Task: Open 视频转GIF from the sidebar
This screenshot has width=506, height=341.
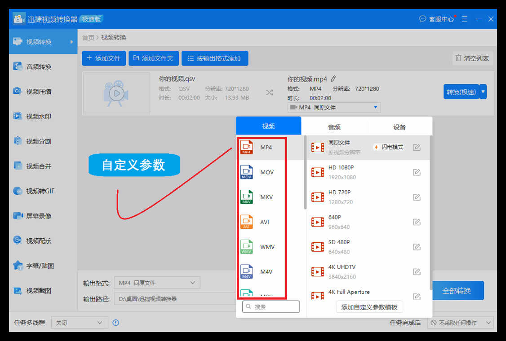Action: click(x=40, y=191)
